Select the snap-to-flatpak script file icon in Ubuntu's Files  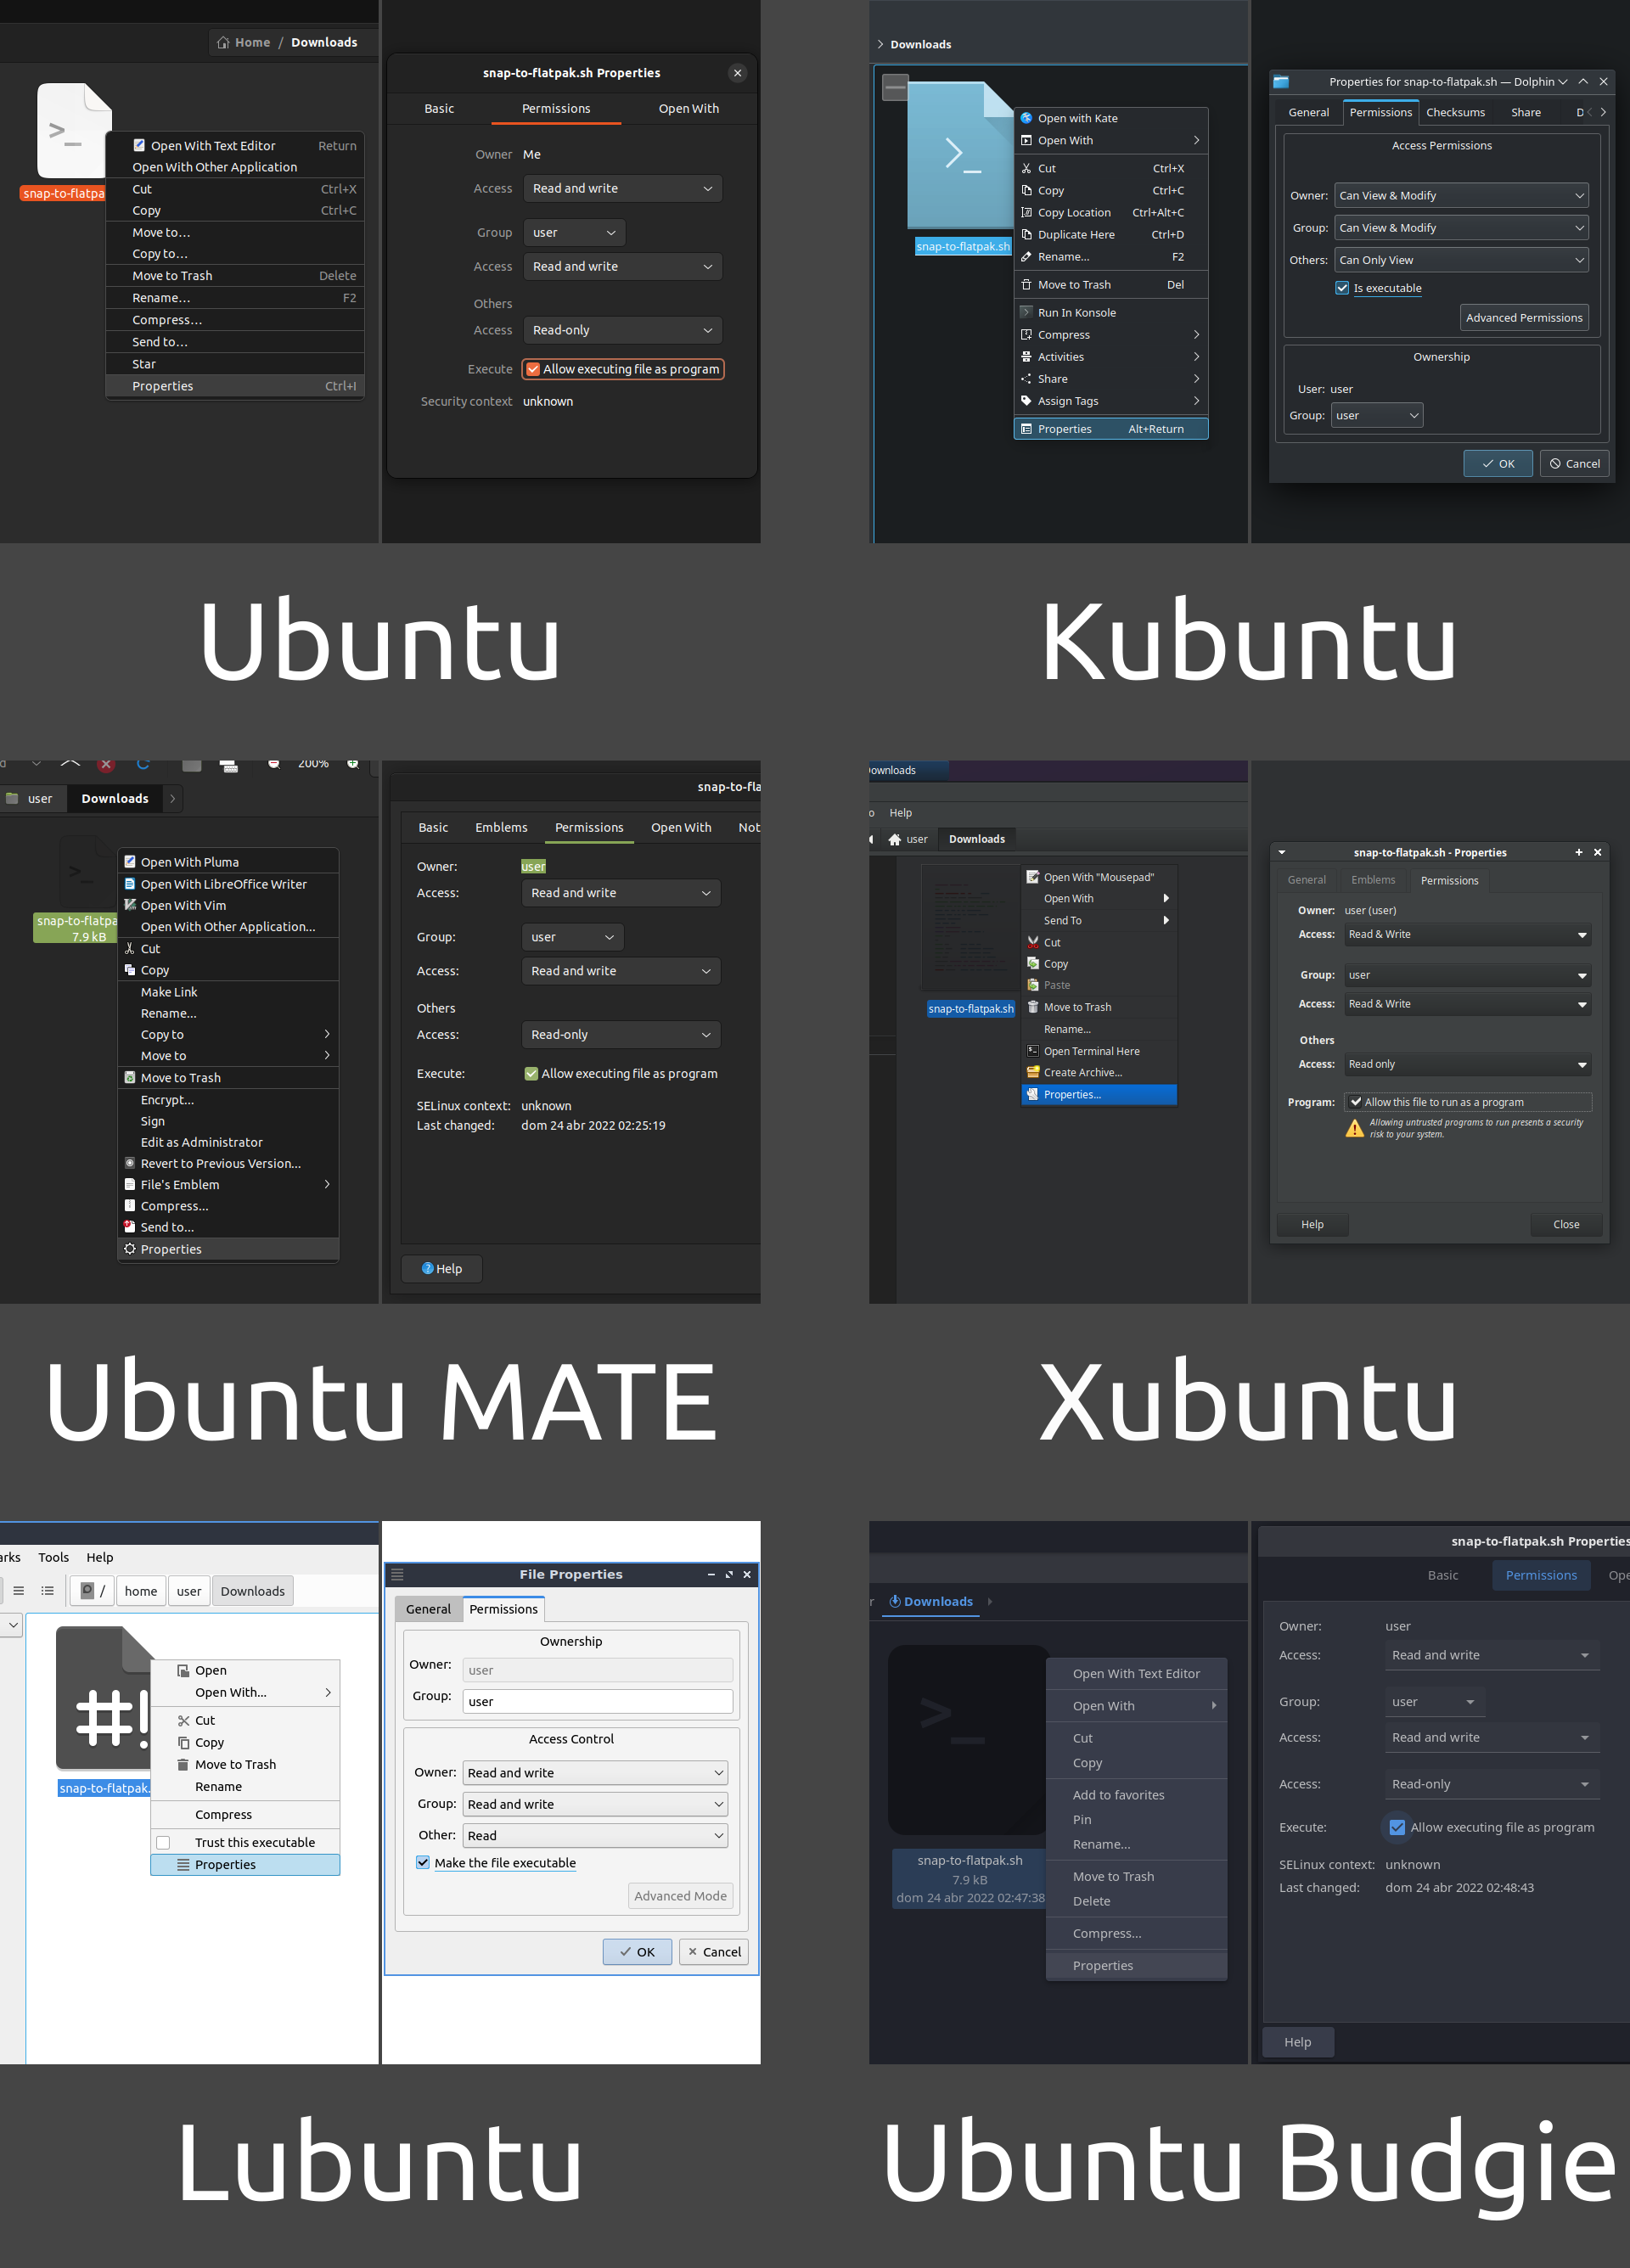click(73, 131)
